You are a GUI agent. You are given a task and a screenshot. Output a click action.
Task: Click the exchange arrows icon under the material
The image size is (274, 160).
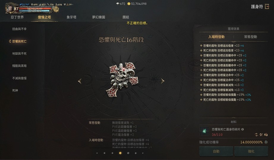tap(256, 135)
